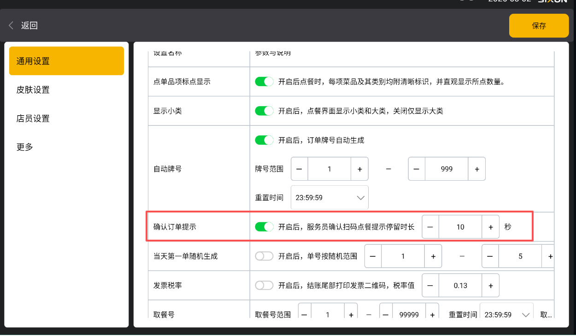
Task: Click the 发票税率 0.13 value field
Action: 460,285
